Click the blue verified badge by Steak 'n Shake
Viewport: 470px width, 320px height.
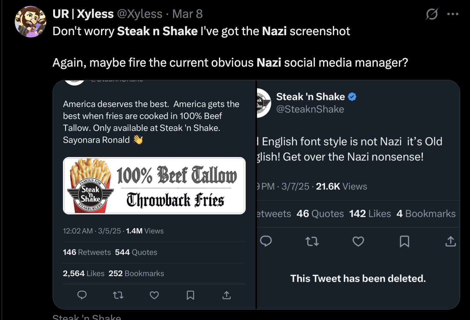pyautogui.click(x=352, y=97)
